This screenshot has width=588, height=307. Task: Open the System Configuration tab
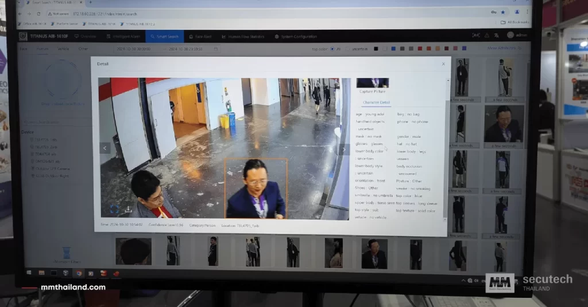click(296, 37)
